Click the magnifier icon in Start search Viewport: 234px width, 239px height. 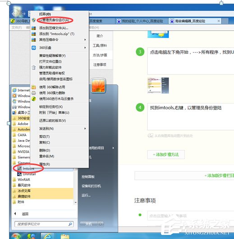[70, 224]
